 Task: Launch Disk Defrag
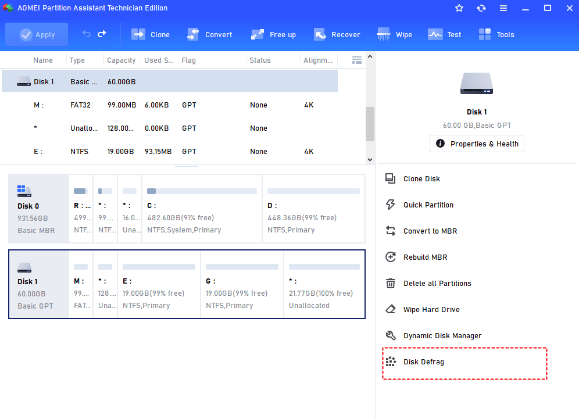[424, 362]
